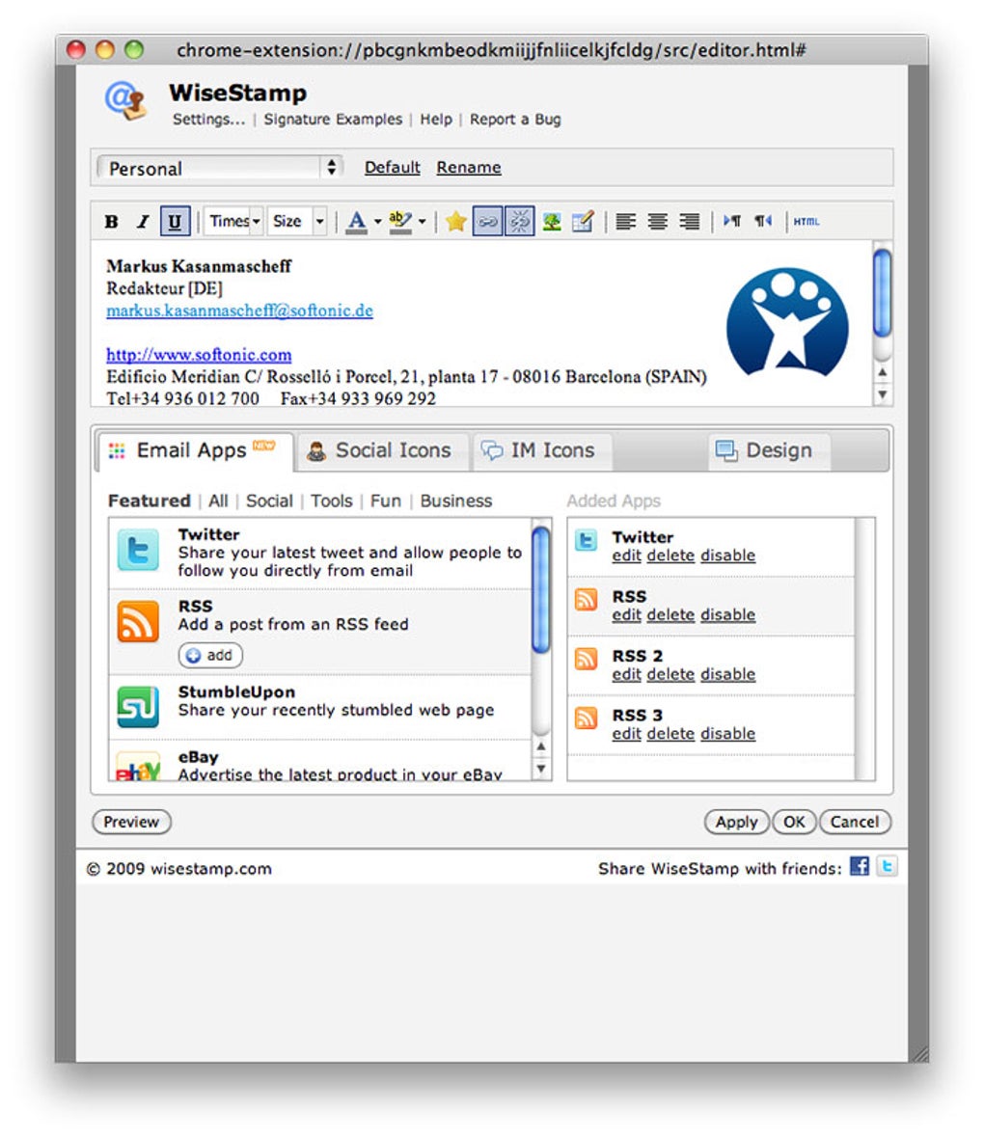984x1138 pixels.
Task: Switch to the Social Icons tab
Action: pyautogui.click(x=381, y=450)
